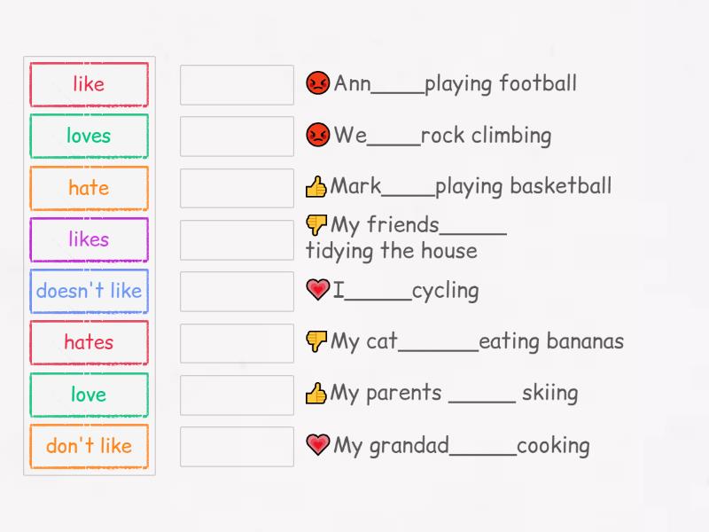This screenshot has height=532, width=709.
Task: Click the answer box for grandad's cooking sentence
Action: point(237,446)
